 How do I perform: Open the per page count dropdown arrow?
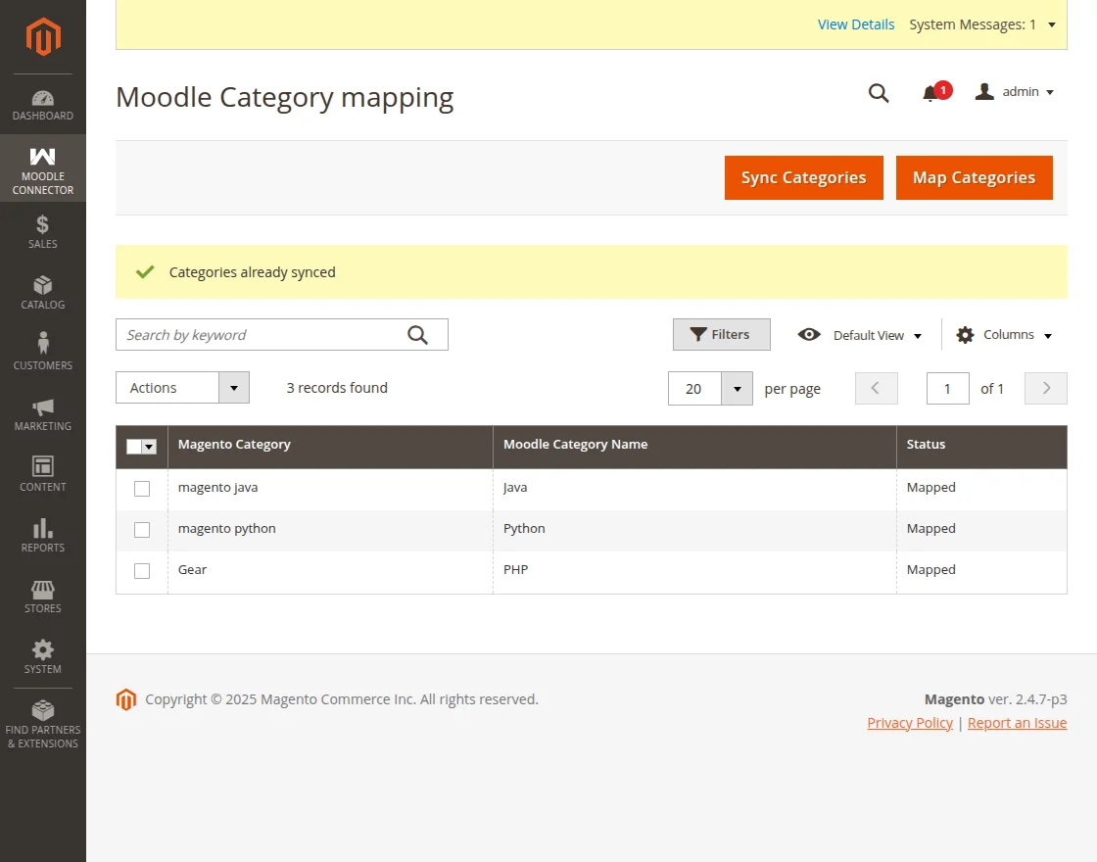(x=737, y=388)
